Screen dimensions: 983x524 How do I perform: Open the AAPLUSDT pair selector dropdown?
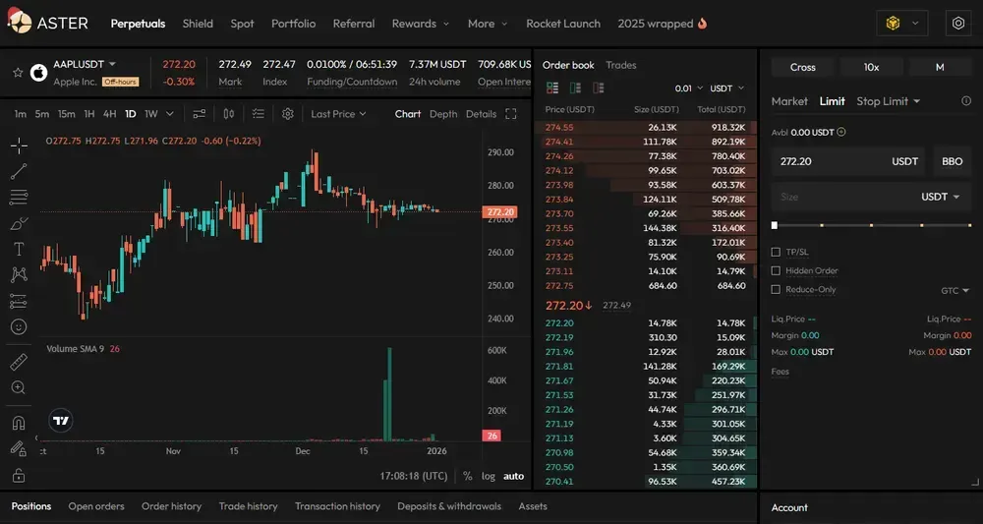(x=85, y=64)
